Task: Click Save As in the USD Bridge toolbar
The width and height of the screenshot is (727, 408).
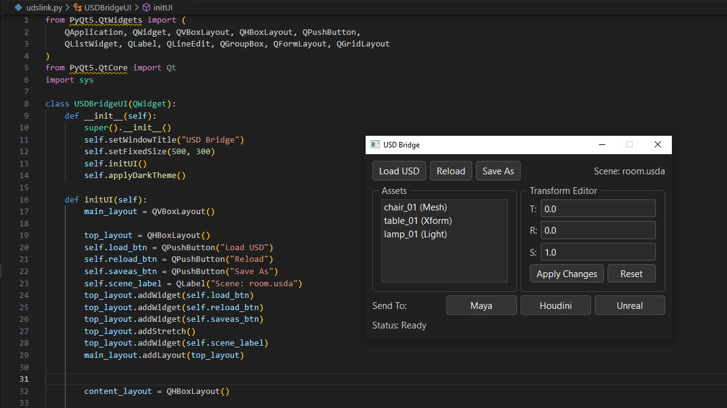Action: coord(498,171)
